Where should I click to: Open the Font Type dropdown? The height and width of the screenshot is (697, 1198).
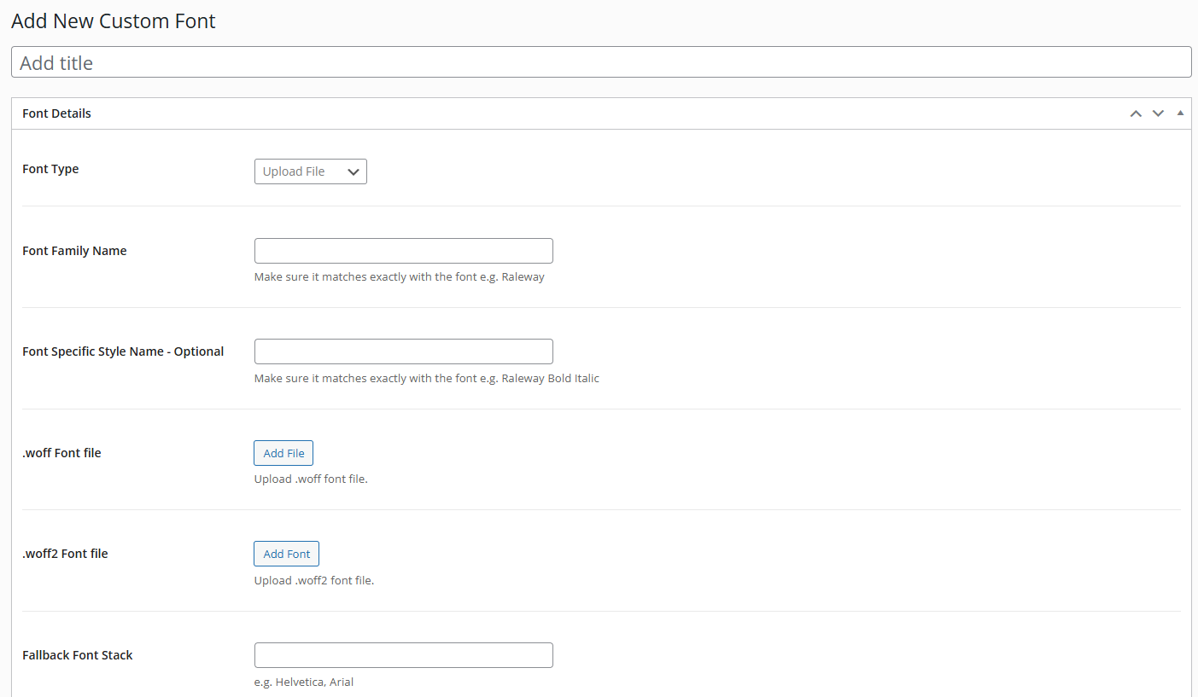[311, 171]
